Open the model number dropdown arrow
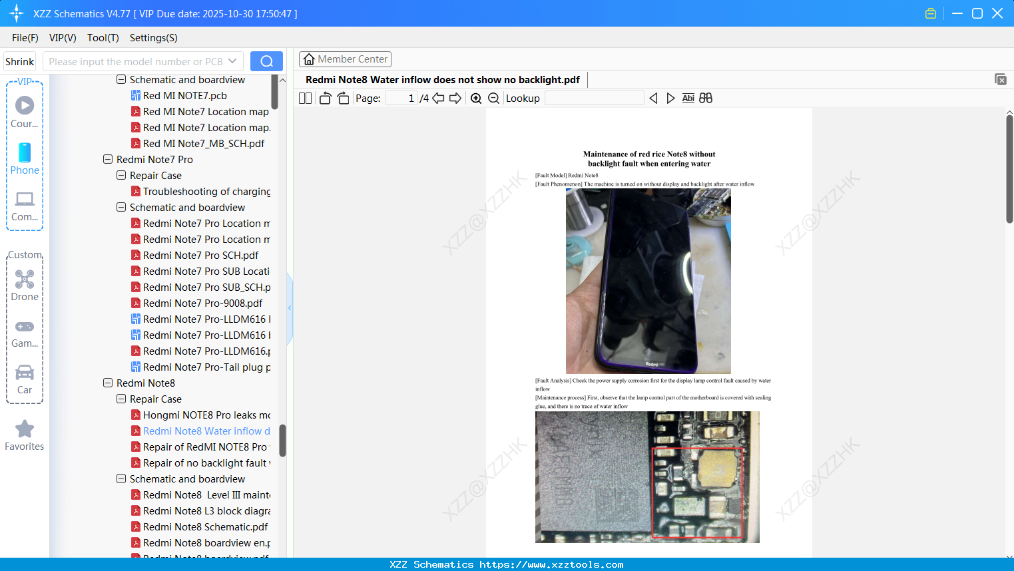 click(232, 61)
